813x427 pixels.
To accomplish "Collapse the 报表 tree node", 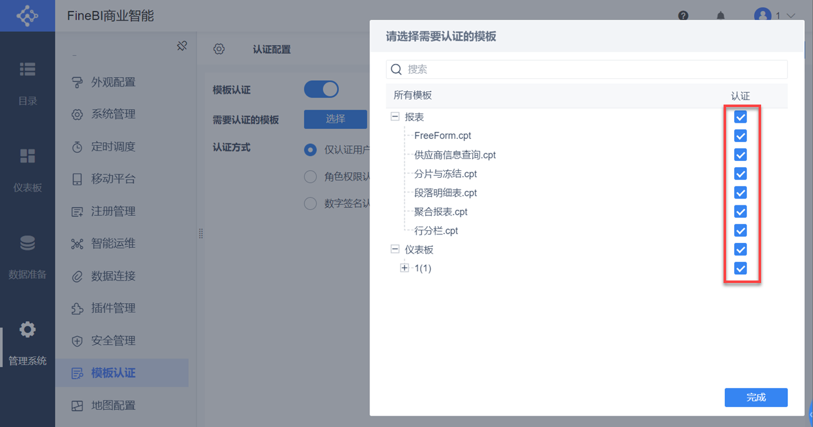I will pyautogui.click(x=395, y=116).
